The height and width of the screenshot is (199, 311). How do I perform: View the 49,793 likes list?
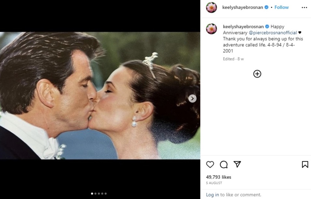(218, 177)
